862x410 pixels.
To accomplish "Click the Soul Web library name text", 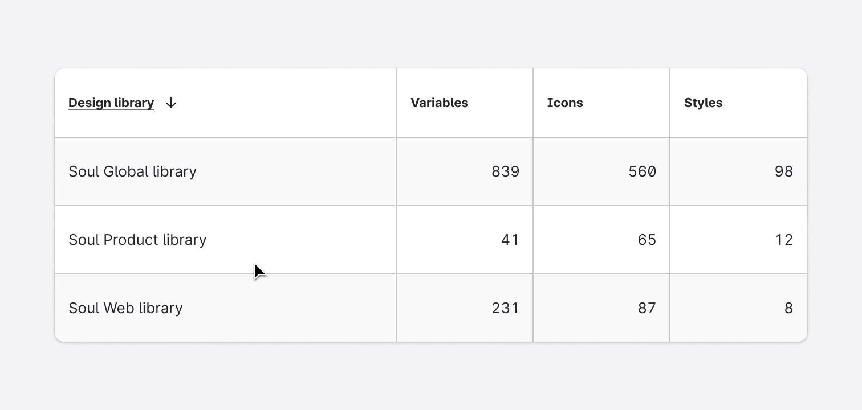I will pyautogui.click(x=125, y=308).
